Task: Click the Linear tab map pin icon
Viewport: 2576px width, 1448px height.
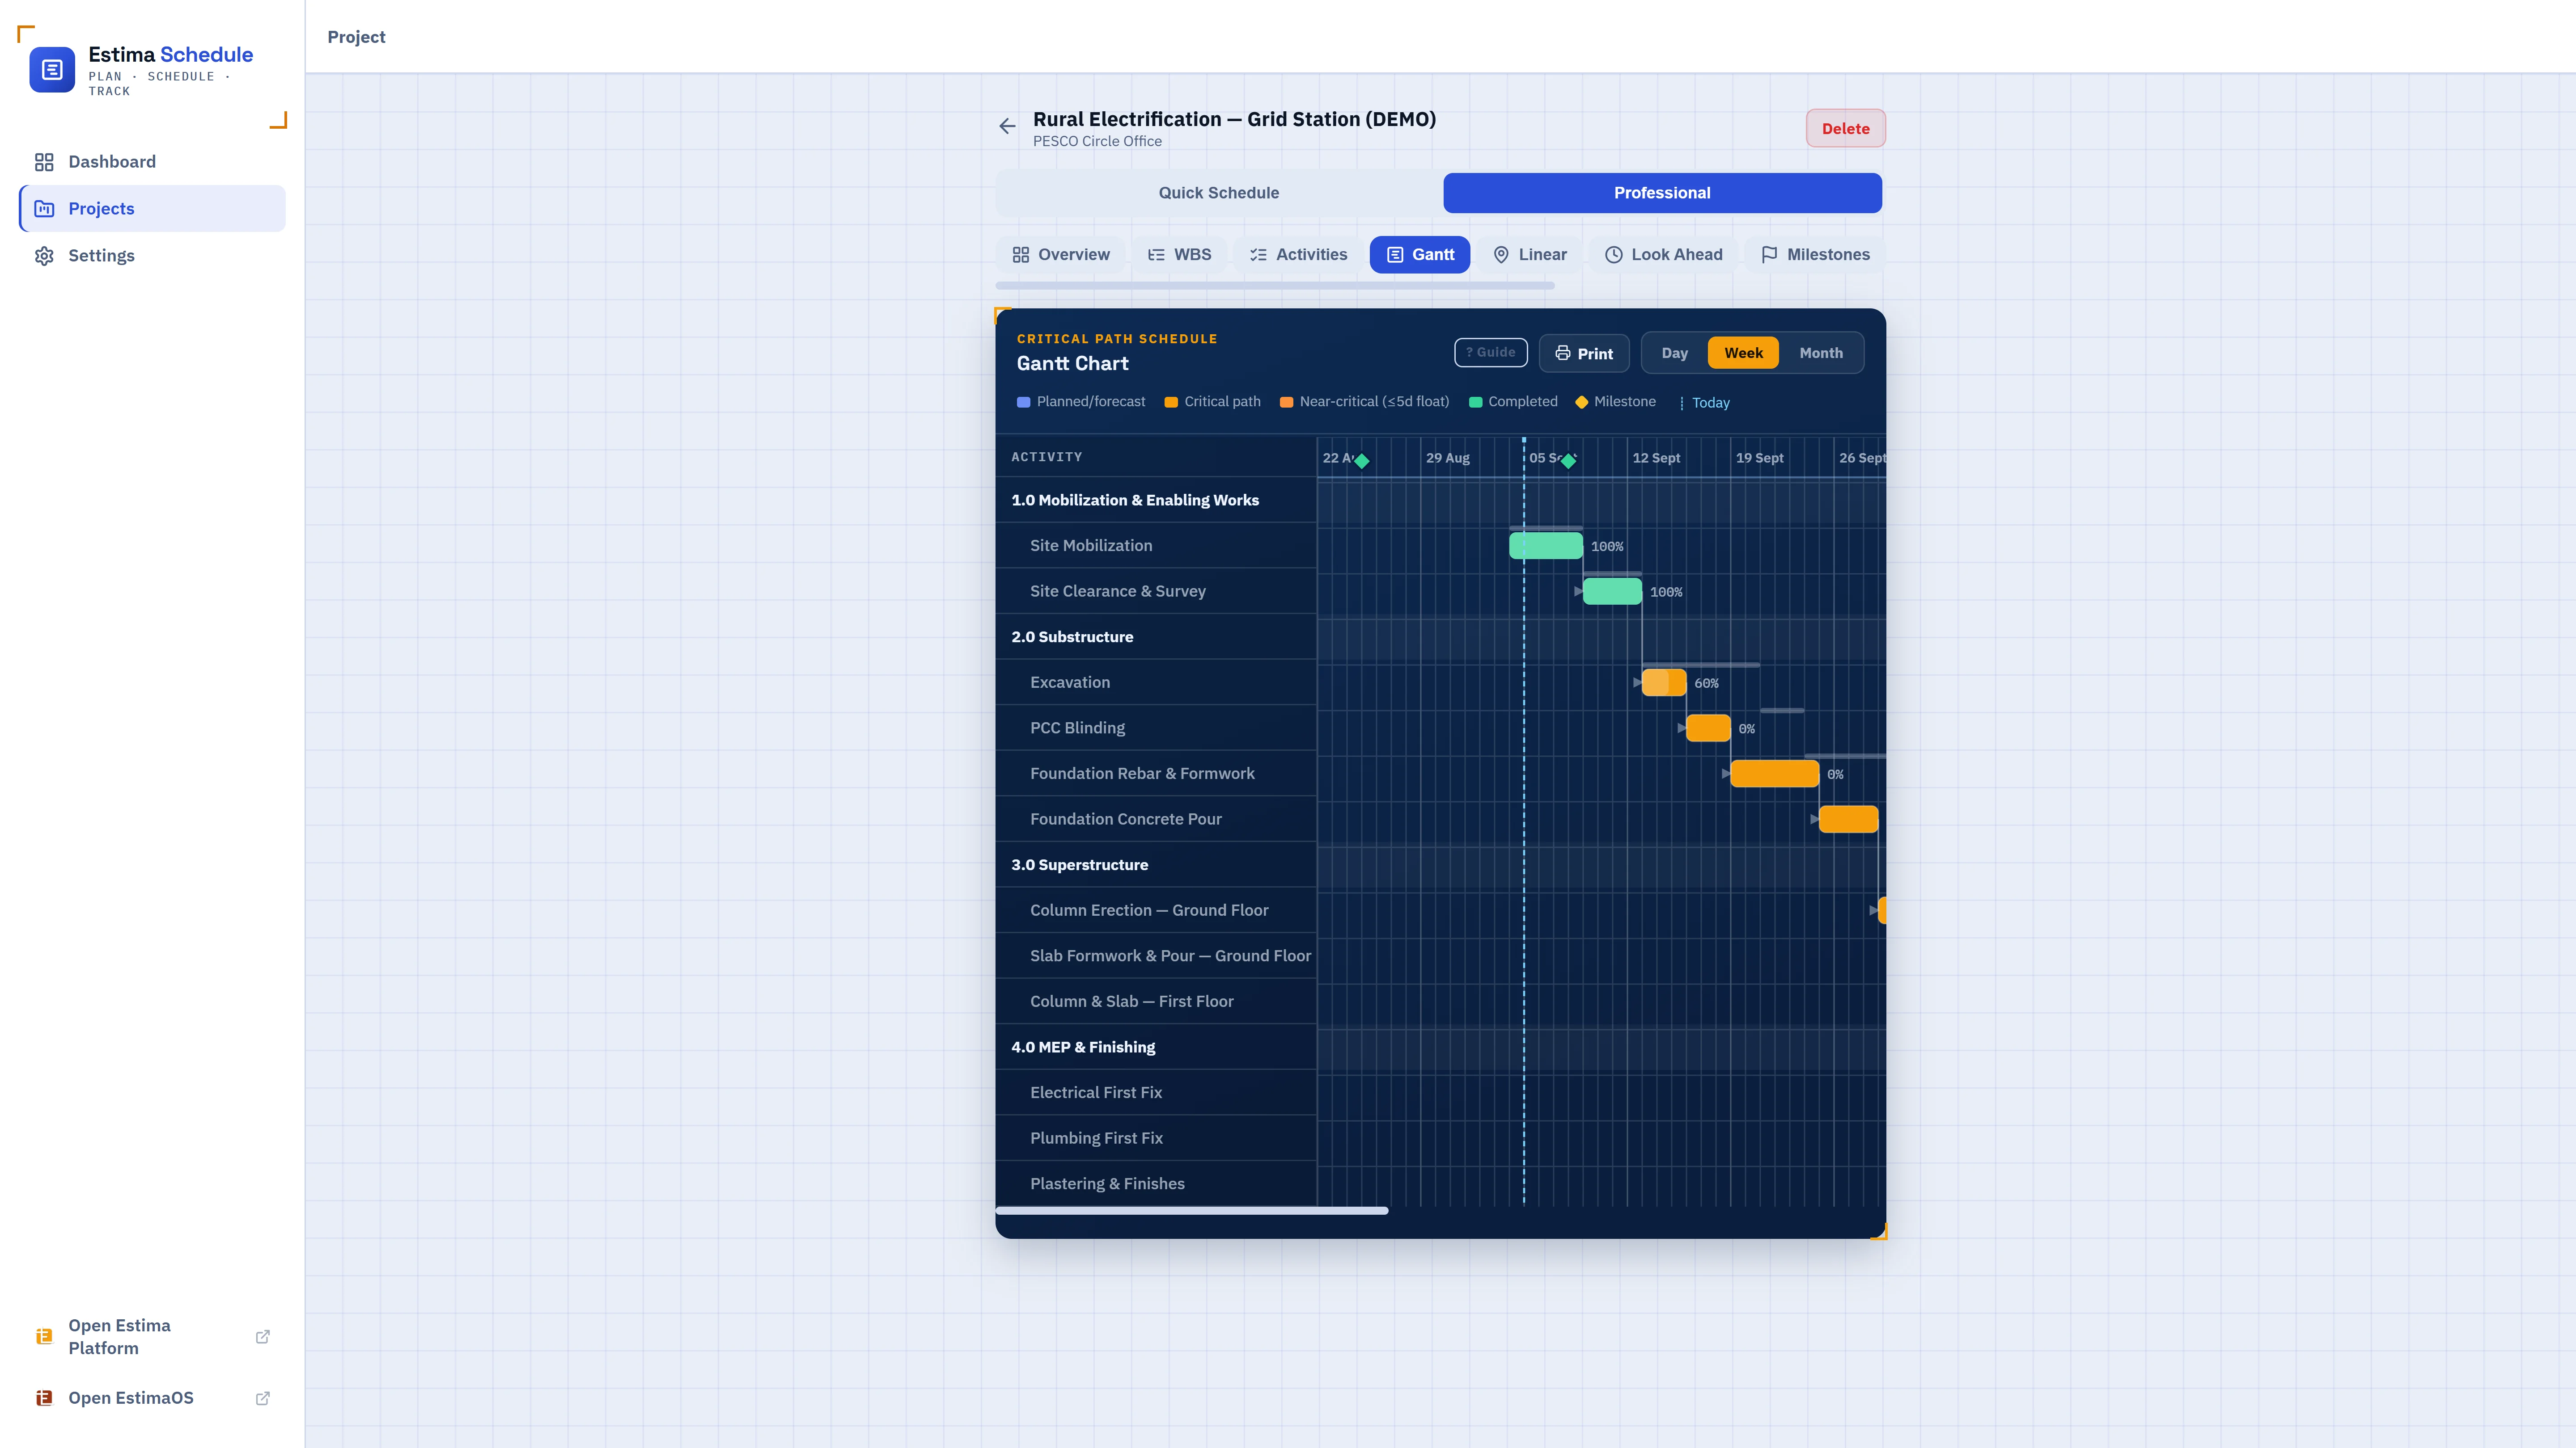Action: point(1501,255)
